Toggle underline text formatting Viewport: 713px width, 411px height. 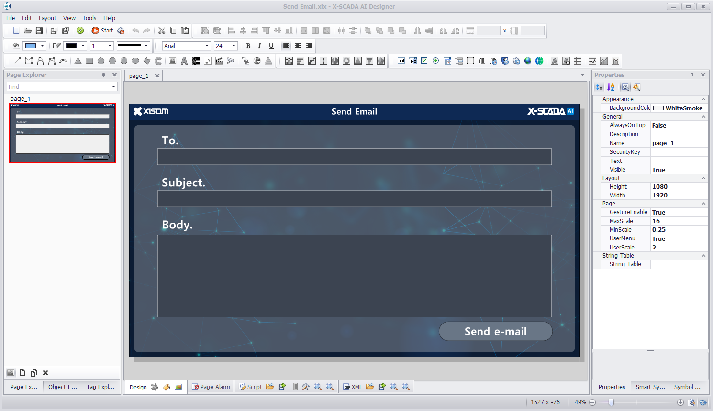pyautogui.click(x=271, y=46)
